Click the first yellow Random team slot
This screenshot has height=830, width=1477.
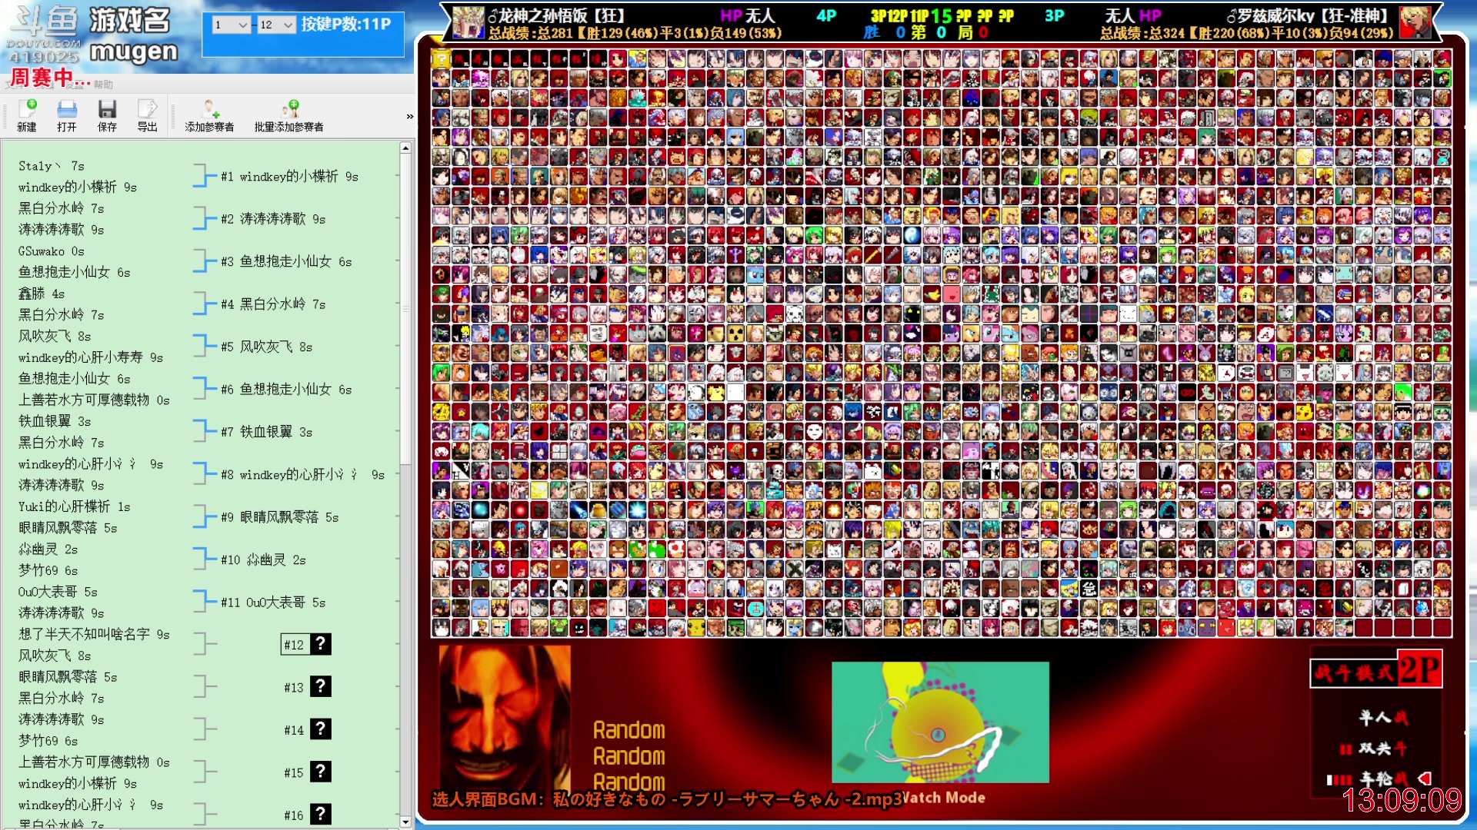[x=629, y=730]
